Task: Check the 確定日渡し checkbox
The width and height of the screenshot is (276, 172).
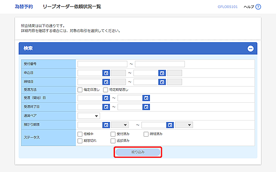Action: (x=80, y=90)
